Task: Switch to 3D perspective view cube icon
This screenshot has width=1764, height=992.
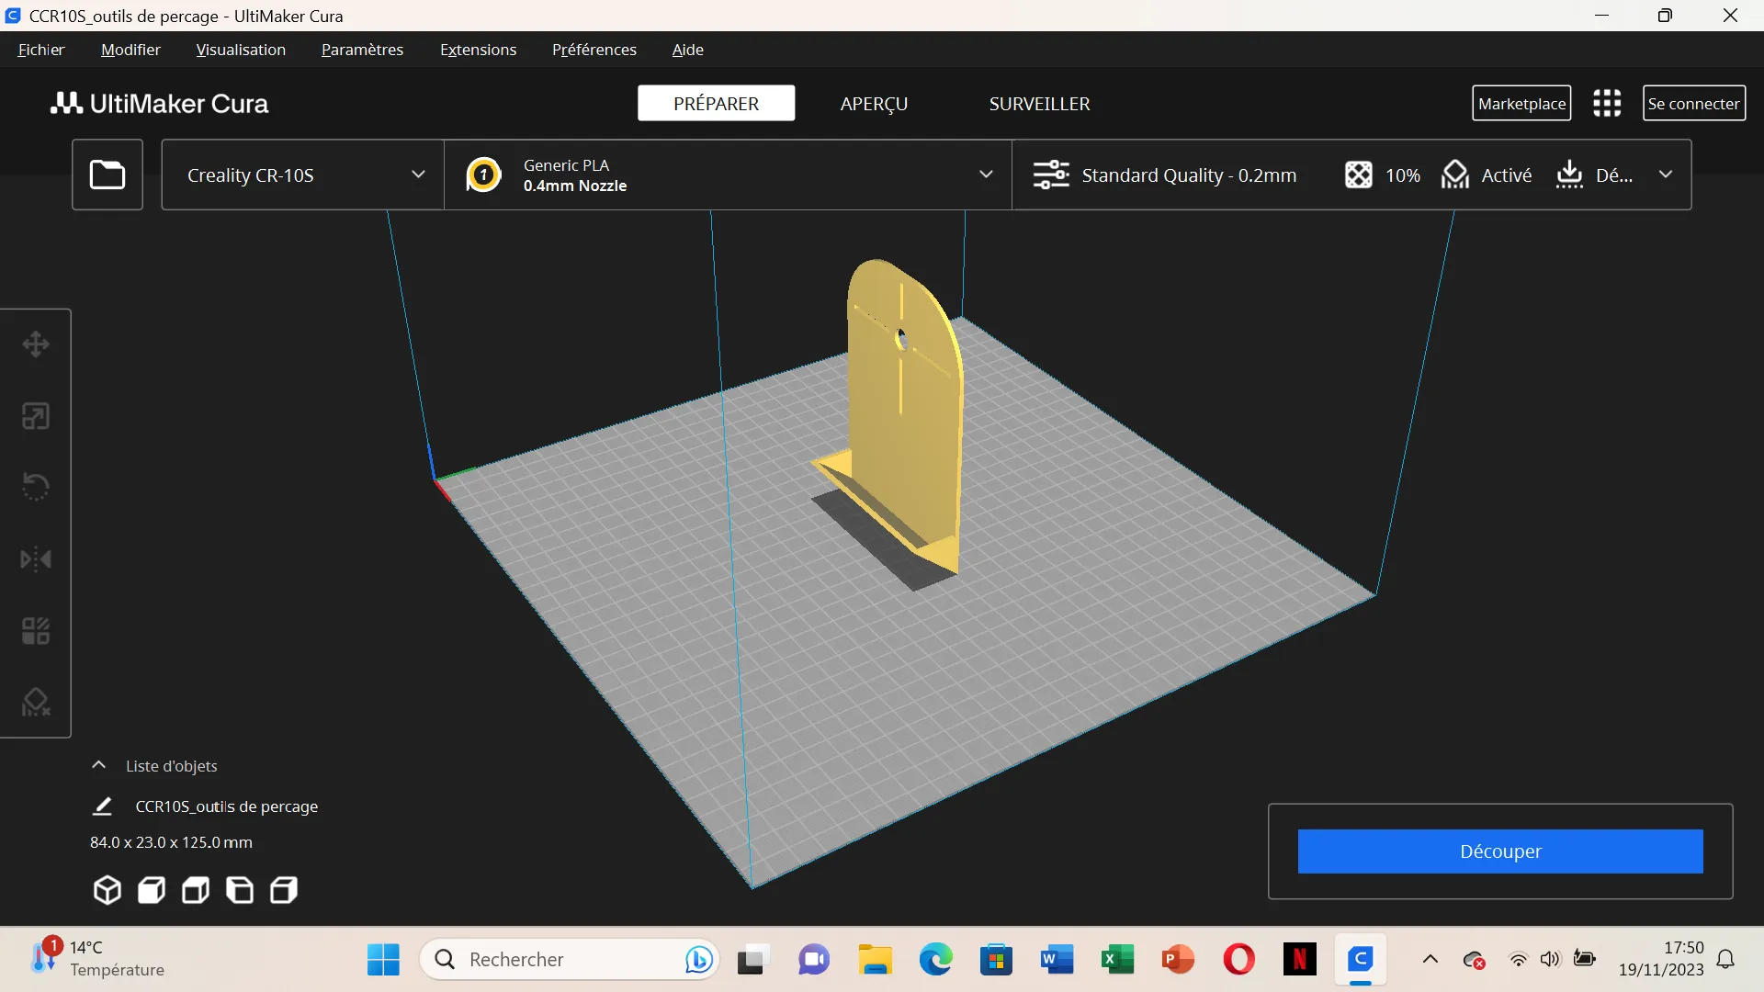Action: coord(107,890)
